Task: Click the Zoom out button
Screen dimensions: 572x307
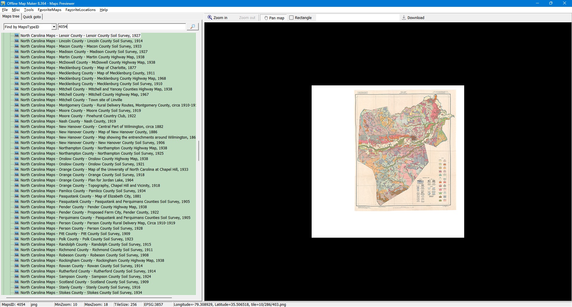Action: point(247,18)
